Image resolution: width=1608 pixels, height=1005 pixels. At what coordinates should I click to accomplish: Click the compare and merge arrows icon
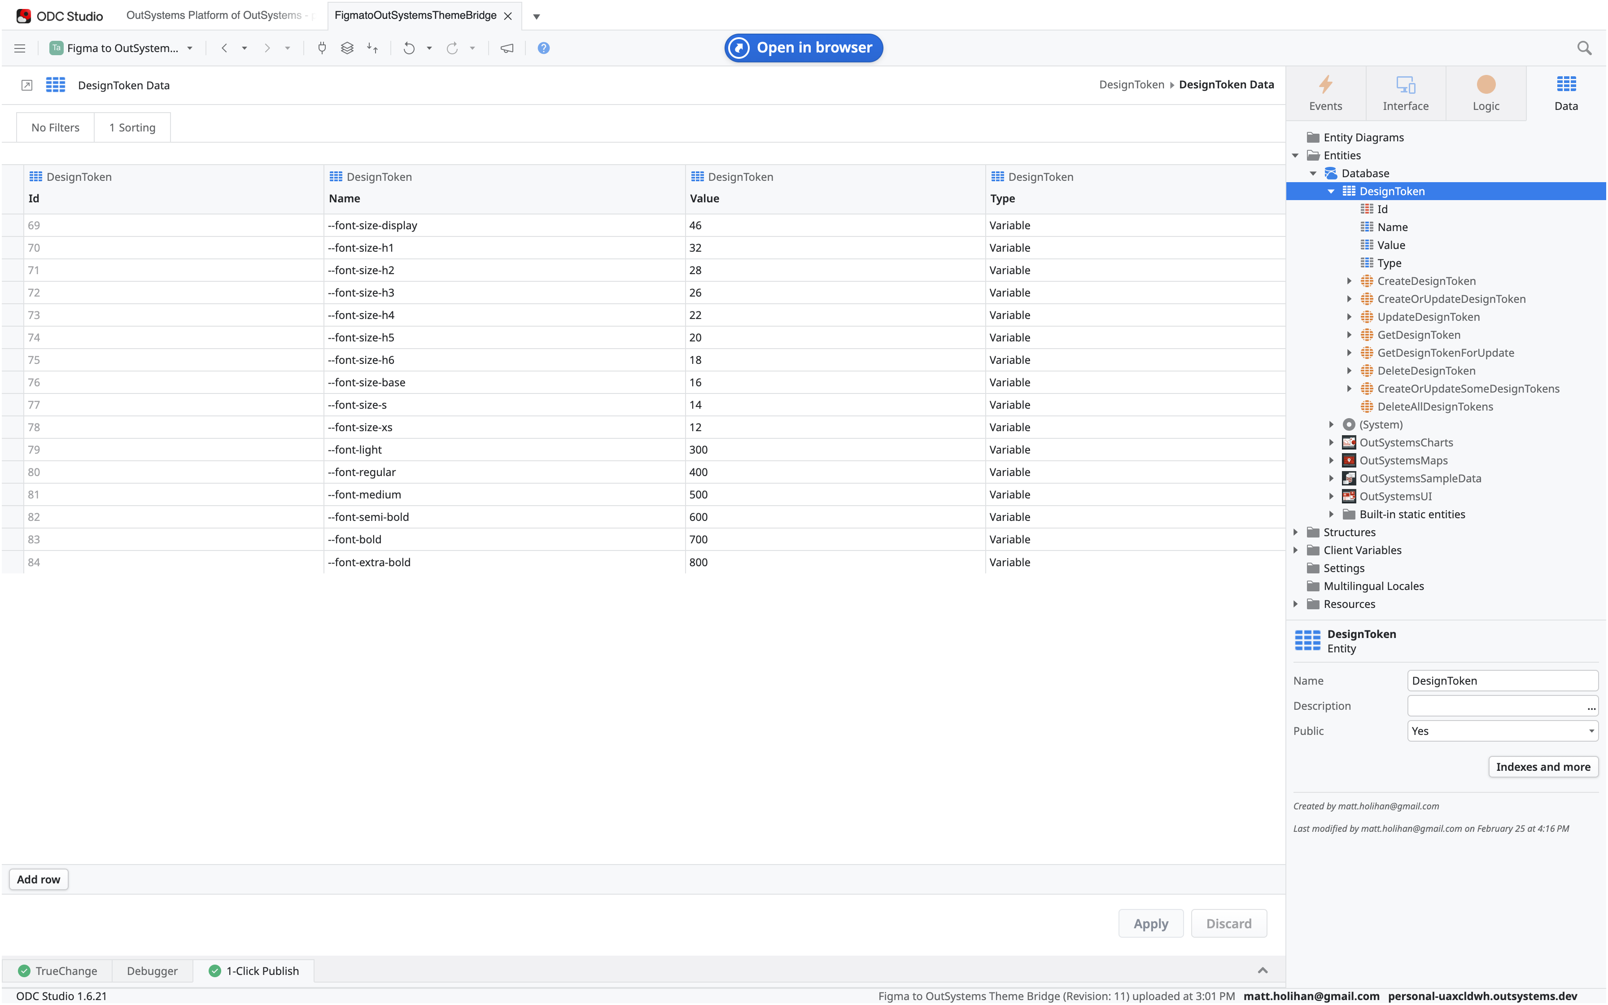tap(372, 47)
